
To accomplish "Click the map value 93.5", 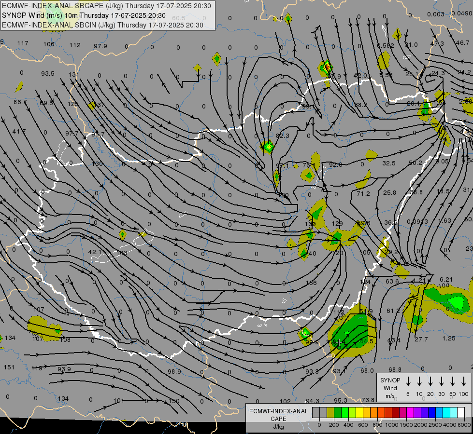I will [48, 73].
